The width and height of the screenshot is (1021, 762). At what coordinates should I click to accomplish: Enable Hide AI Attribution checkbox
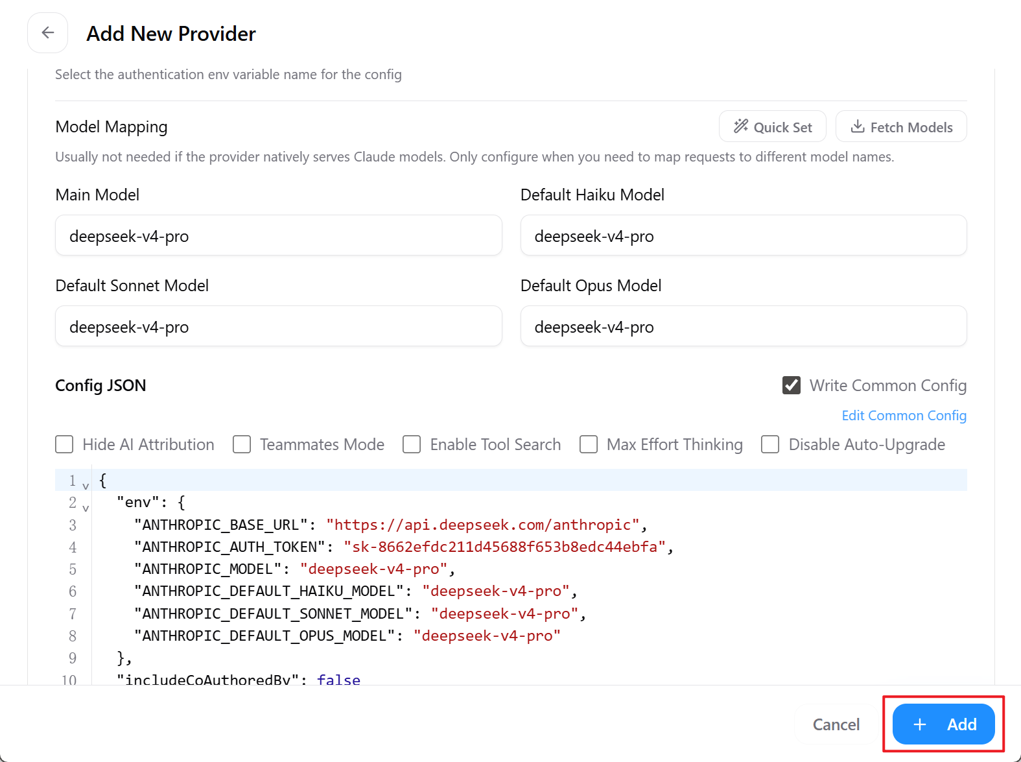[x=64, y=444]
